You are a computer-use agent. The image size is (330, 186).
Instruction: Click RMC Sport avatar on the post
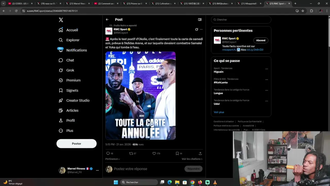pos(109,31)
